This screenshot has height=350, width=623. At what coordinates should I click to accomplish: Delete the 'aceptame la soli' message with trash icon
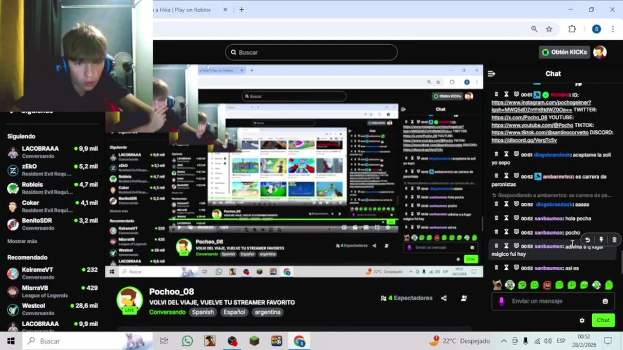(496, 155)
